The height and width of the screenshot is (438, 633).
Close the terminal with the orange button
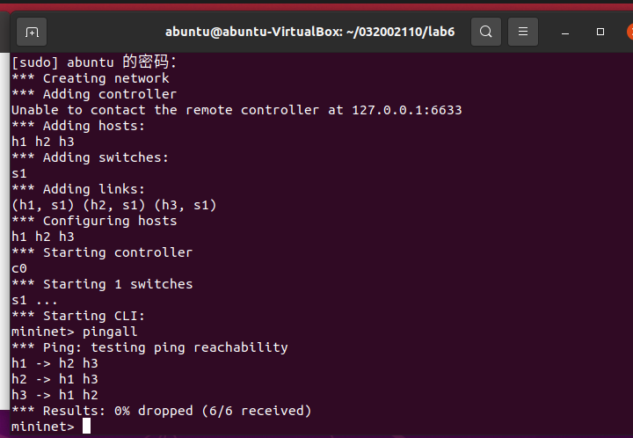629,32
